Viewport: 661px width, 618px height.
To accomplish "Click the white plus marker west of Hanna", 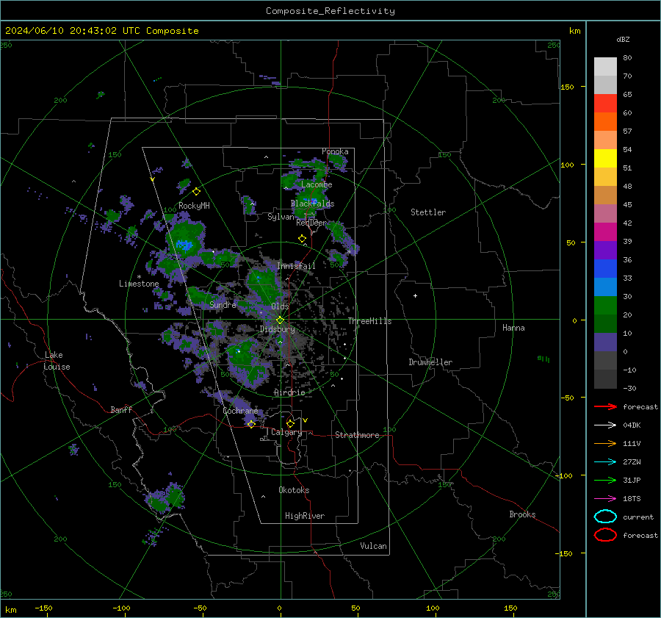I will 415,295.
